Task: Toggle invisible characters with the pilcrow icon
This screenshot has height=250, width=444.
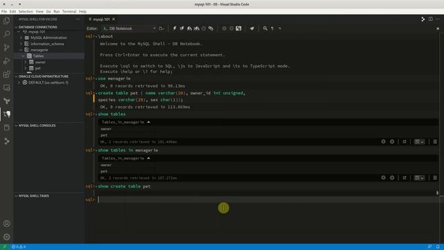Action: (272, 28)
